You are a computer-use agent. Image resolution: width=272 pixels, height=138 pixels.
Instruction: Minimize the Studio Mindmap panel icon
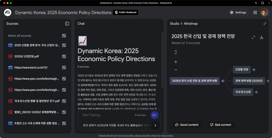[x=265, y=23]
